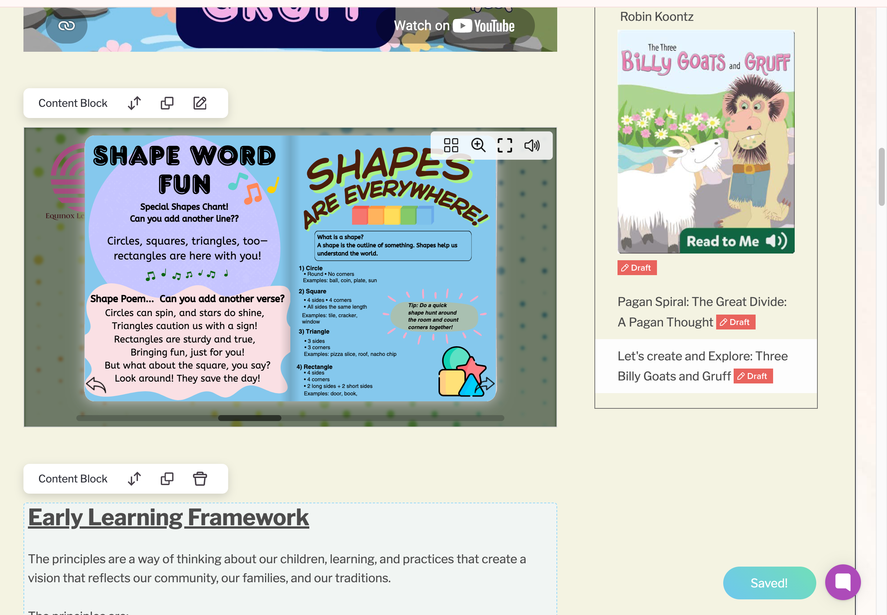The image size is (887, 615).
Task: Open the flipbook thumbnails grid view
Action: (x=450, y=146)
